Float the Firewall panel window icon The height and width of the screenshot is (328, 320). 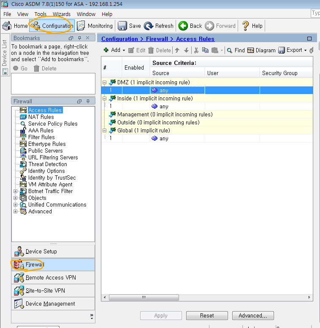point(79,101)
